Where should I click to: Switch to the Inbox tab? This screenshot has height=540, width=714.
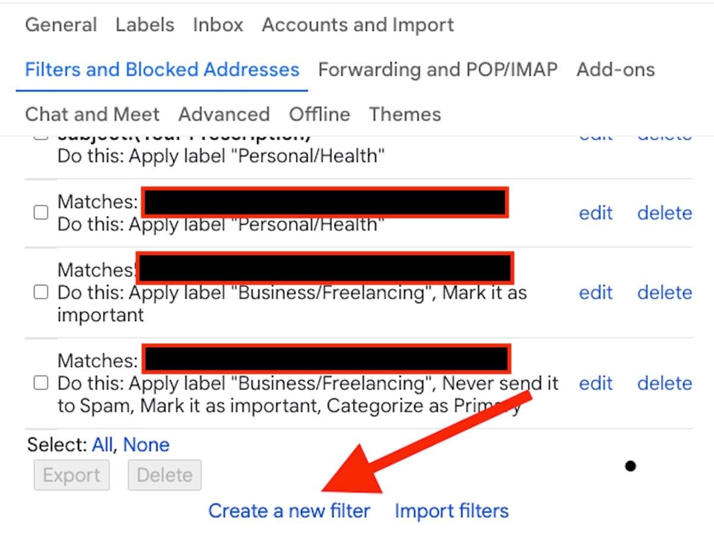tap(218, 24)
